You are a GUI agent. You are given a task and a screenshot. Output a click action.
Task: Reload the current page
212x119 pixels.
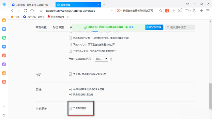[25, 11]
